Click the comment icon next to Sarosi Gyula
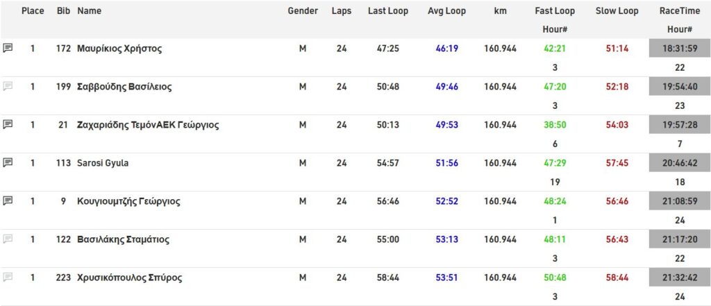711x306 pixels. click(8, 163)
